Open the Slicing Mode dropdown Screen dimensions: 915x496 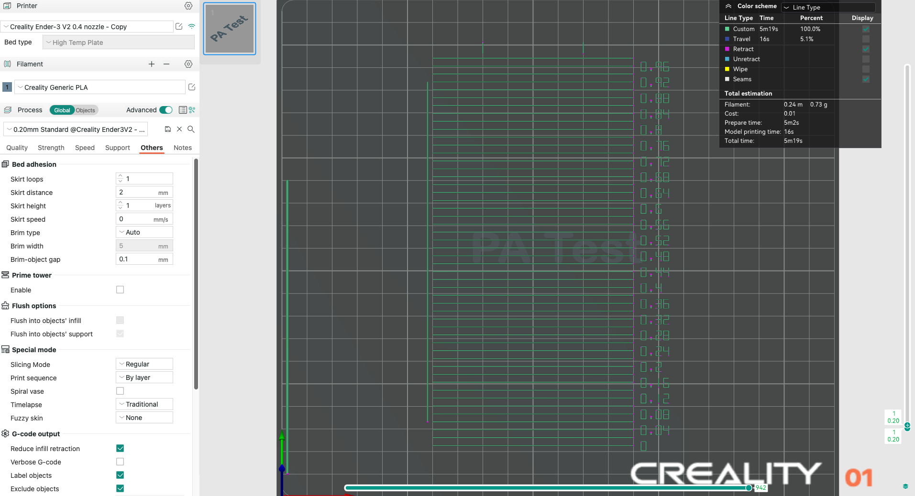[144, 364]
